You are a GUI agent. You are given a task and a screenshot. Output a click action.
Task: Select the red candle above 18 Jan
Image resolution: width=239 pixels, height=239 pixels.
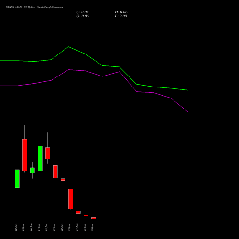(48, 153)
